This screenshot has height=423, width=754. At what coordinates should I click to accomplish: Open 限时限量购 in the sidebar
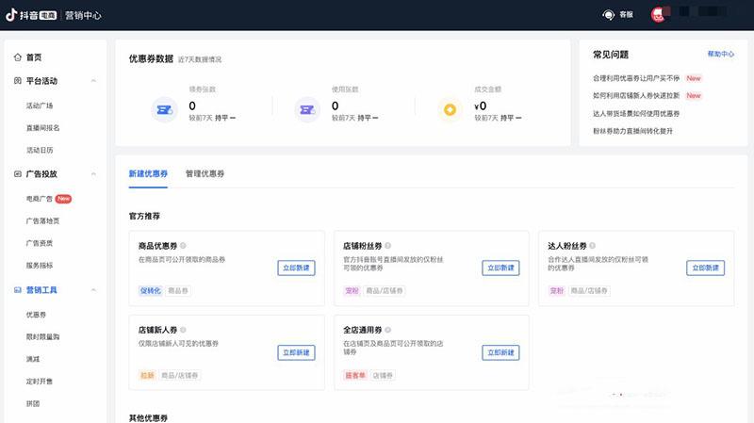(x=43, y=336)
